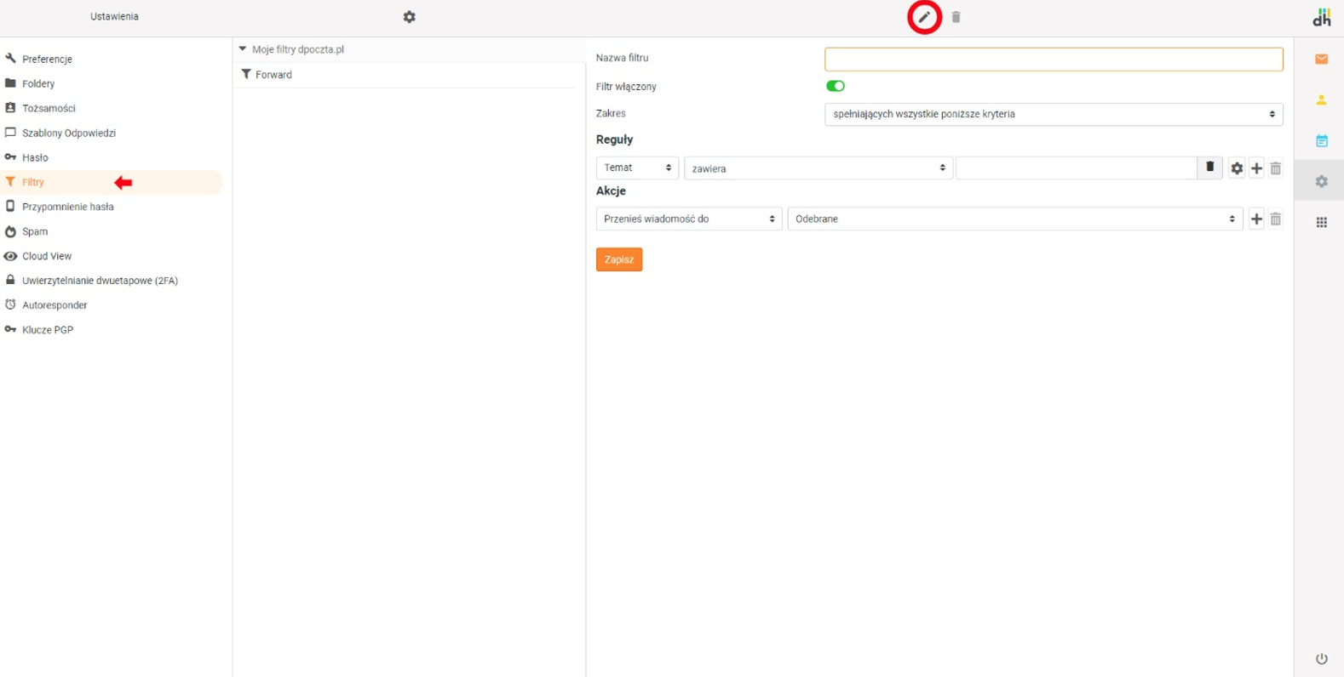Image resolution: width=1344 pixels, height=677 pixels.
Task: Toggle the Filtr włączony switch
Action: click(x=835, y=86)
